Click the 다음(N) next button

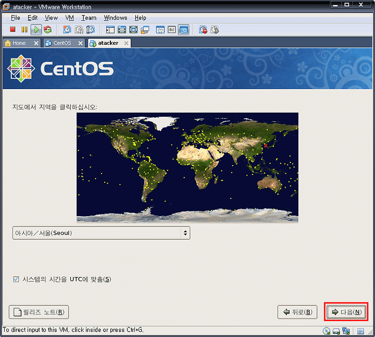346,312
